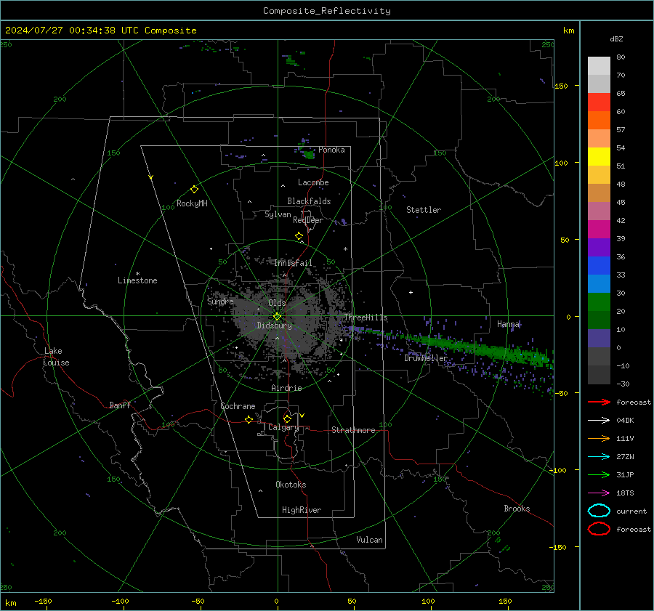Click the ThreeHills city label

click(366, 317)
